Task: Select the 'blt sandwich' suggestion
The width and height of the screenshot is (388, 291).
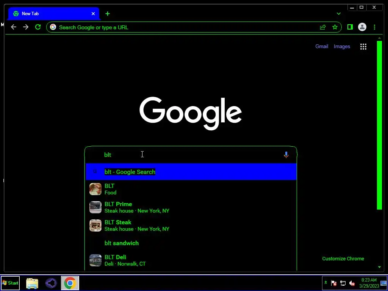Action: click(191, 243)
